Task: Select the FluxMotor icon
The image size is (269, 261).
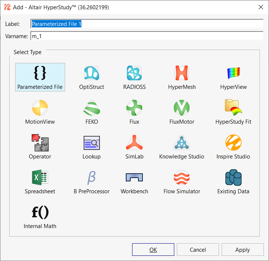Action: (x=182, y=108)
